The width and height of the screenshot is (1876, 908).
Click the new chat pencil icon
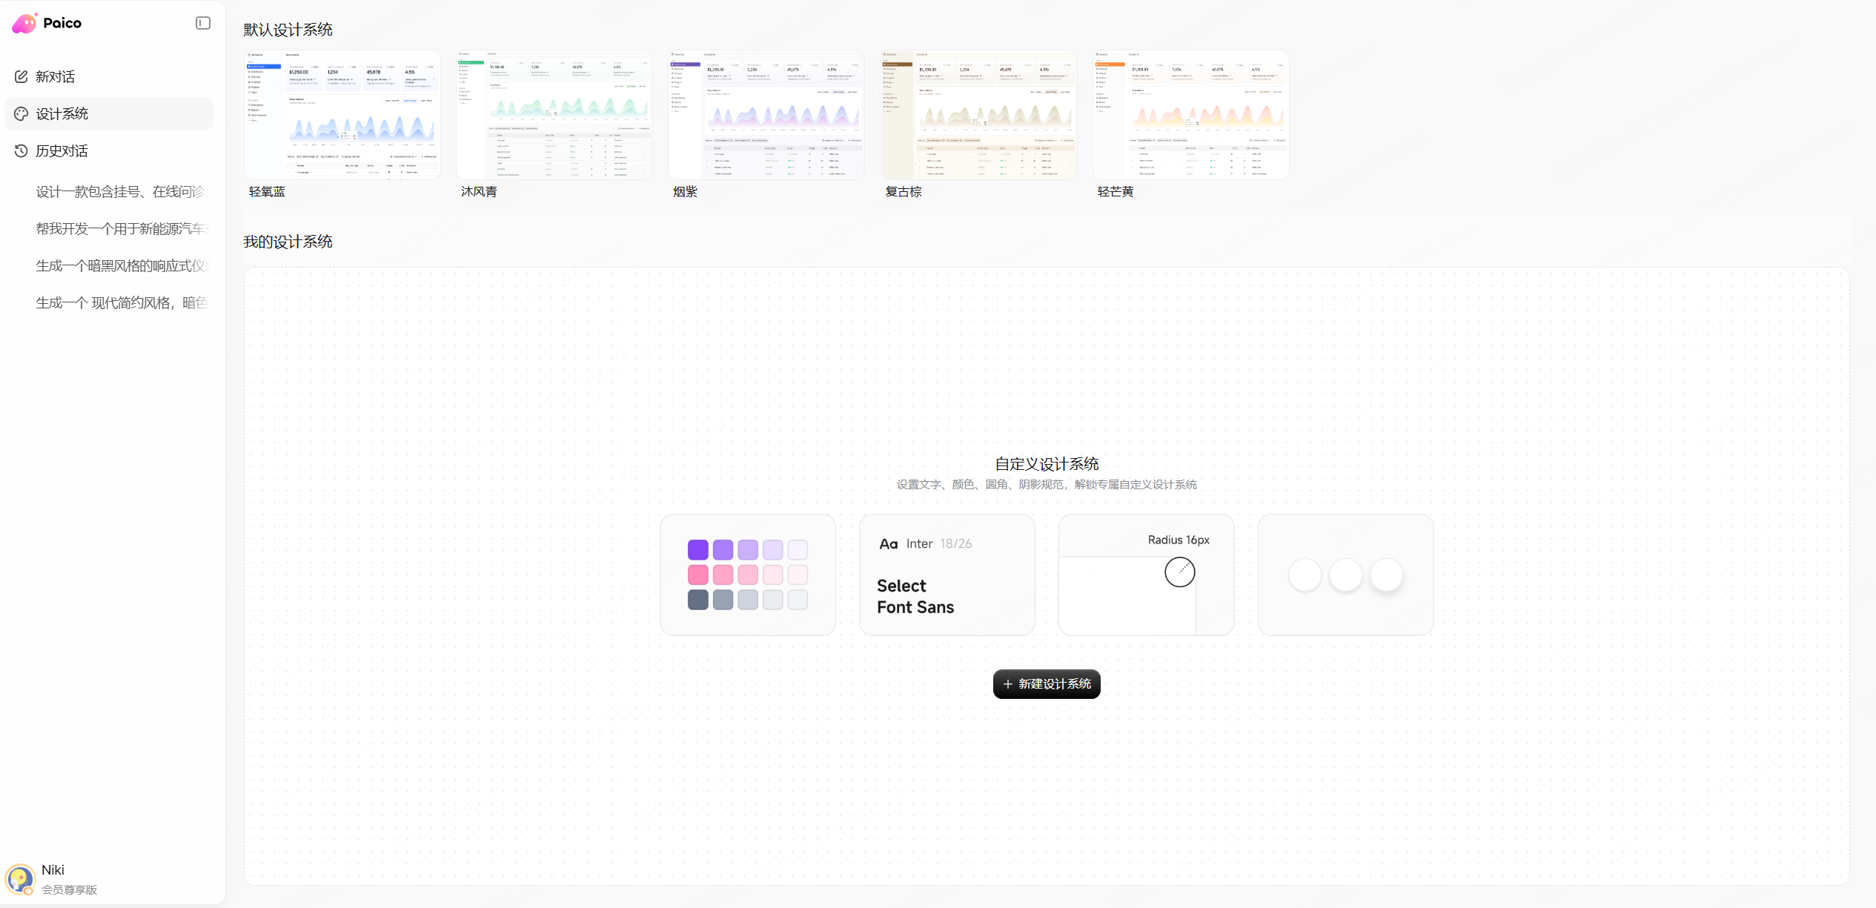21,76
